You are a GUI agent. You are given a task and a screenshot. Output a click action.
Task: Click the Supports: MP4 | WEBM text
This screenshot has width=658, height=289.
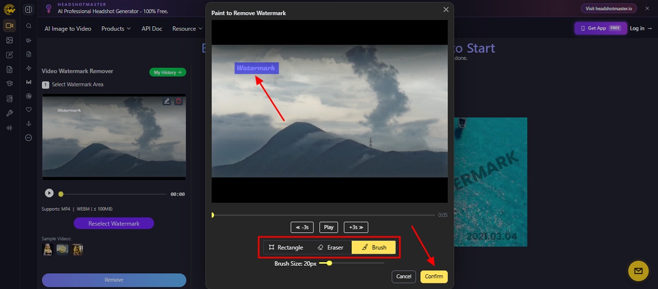77,209
